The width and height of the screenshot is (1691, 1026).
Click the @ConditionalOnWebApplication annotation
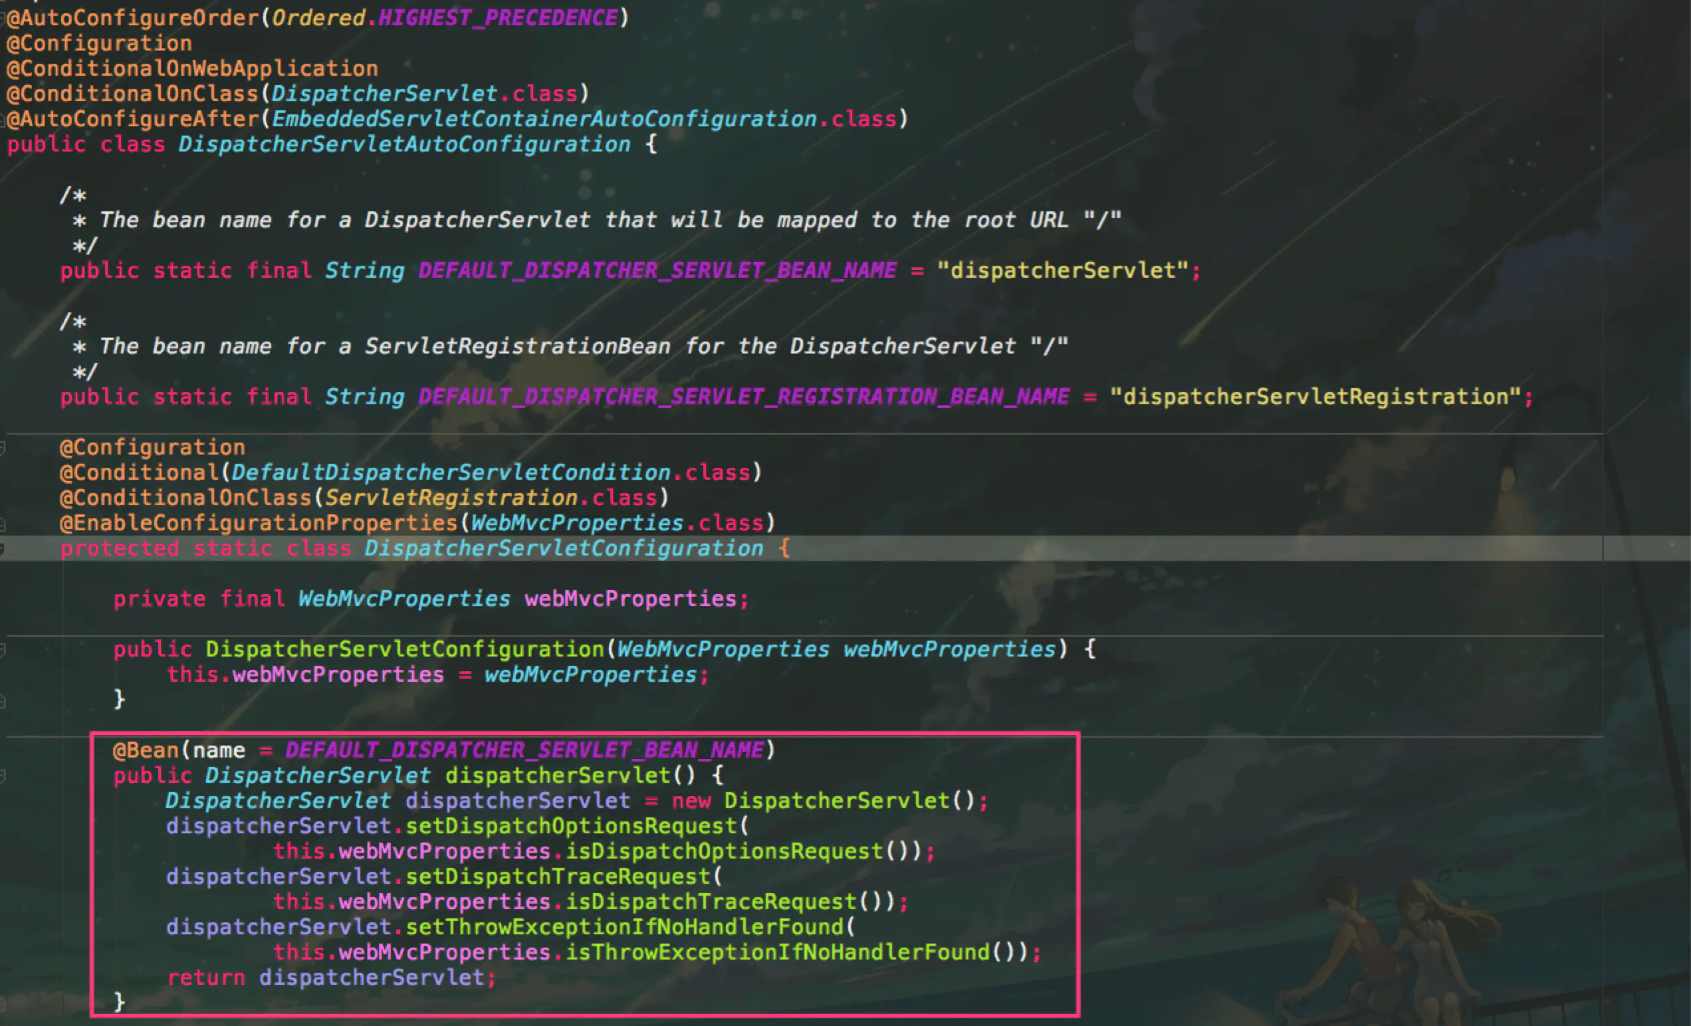point(192,68)
